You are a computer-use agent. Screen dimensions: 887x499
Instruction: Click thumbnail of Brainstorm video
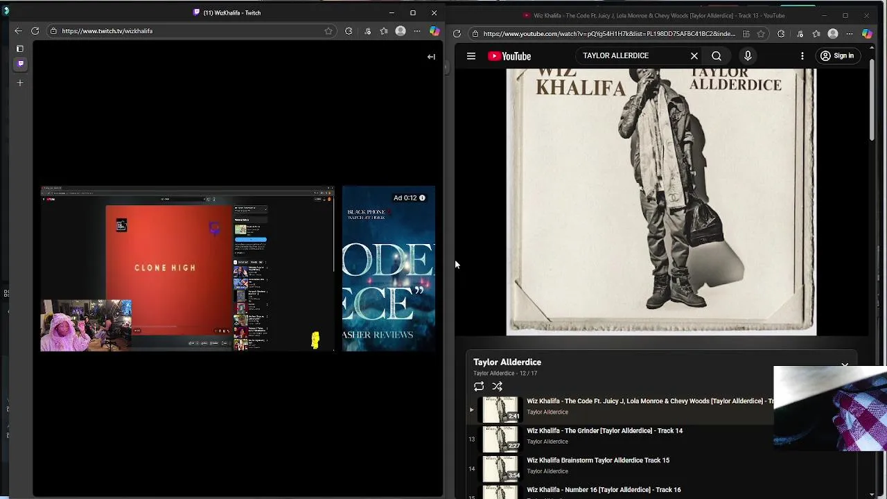coord(501,469)
